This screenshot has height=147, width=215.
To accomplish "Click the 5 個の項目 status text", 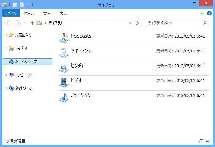I will (x=16, y=141).
